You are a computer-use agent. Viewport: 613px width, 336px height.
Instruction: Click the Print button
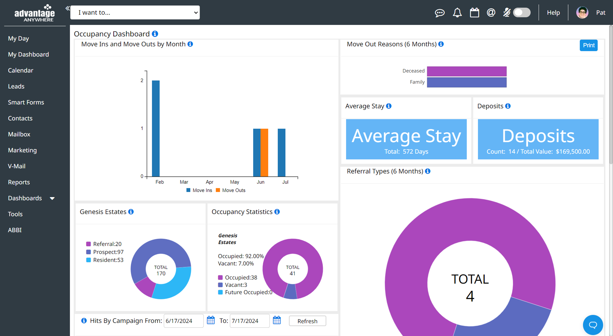point(588,45)
